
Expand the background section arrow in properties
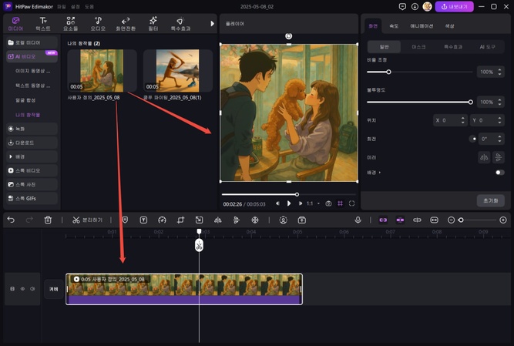380,173
